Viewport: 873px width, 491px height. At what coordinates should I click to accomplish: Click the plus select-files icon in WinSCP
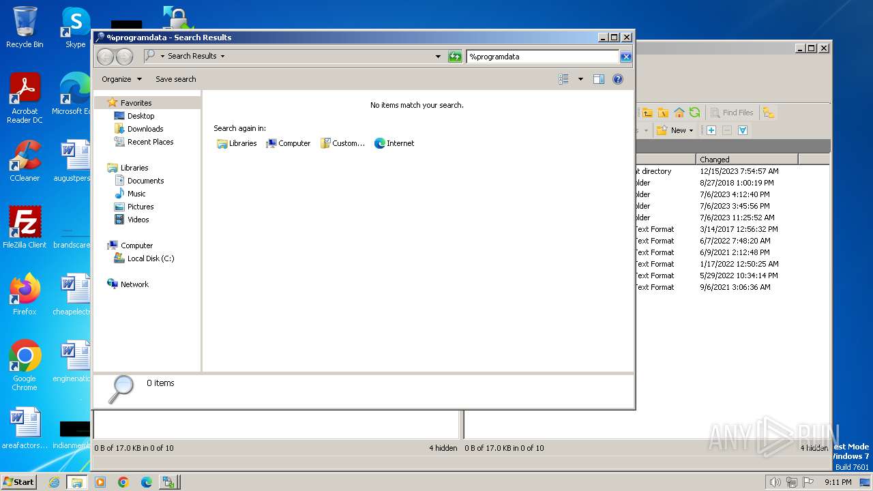coord(711,130)
